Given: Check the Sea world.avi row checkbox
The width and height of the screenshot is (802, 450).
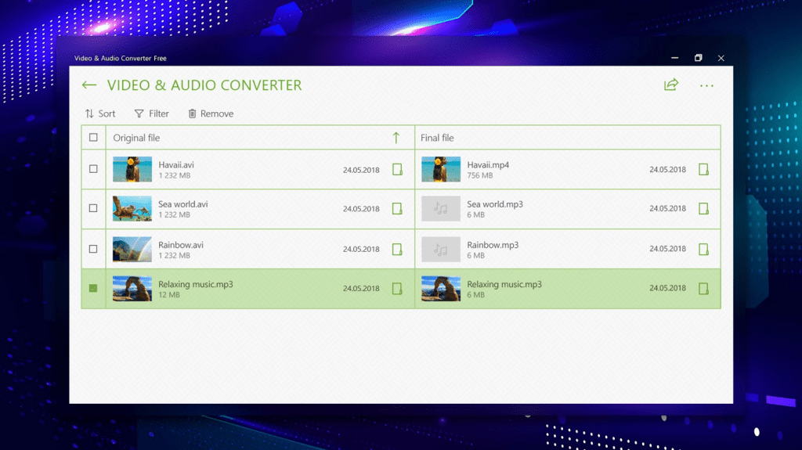Looking at the screenshot, I should pyautogui.click(x=93, y=209).
